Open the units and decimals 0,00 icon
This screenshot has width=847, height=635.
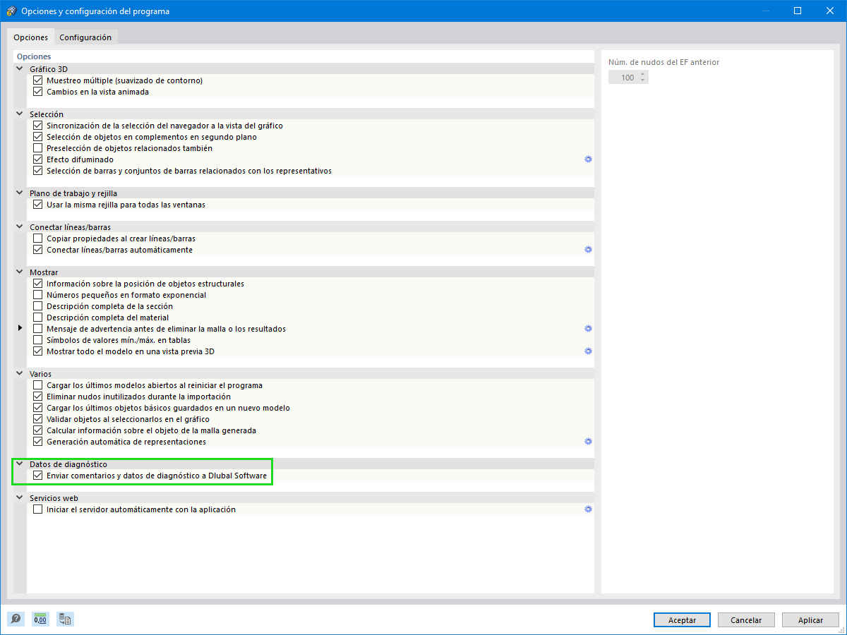tap(40, 619)
